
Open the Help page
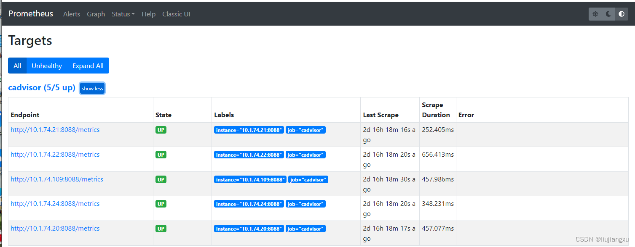tap(148, 14)
